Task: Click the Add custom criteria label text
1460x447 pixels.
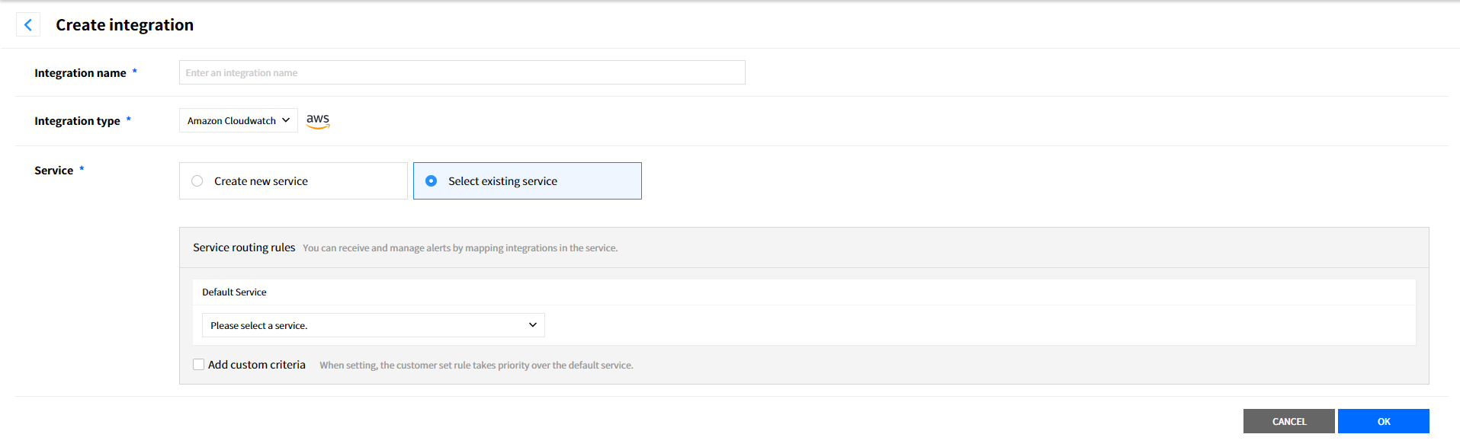Action: pos(257,365)
